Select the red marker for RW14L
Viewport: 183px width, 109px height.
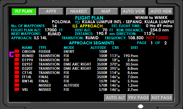point(17,81)
